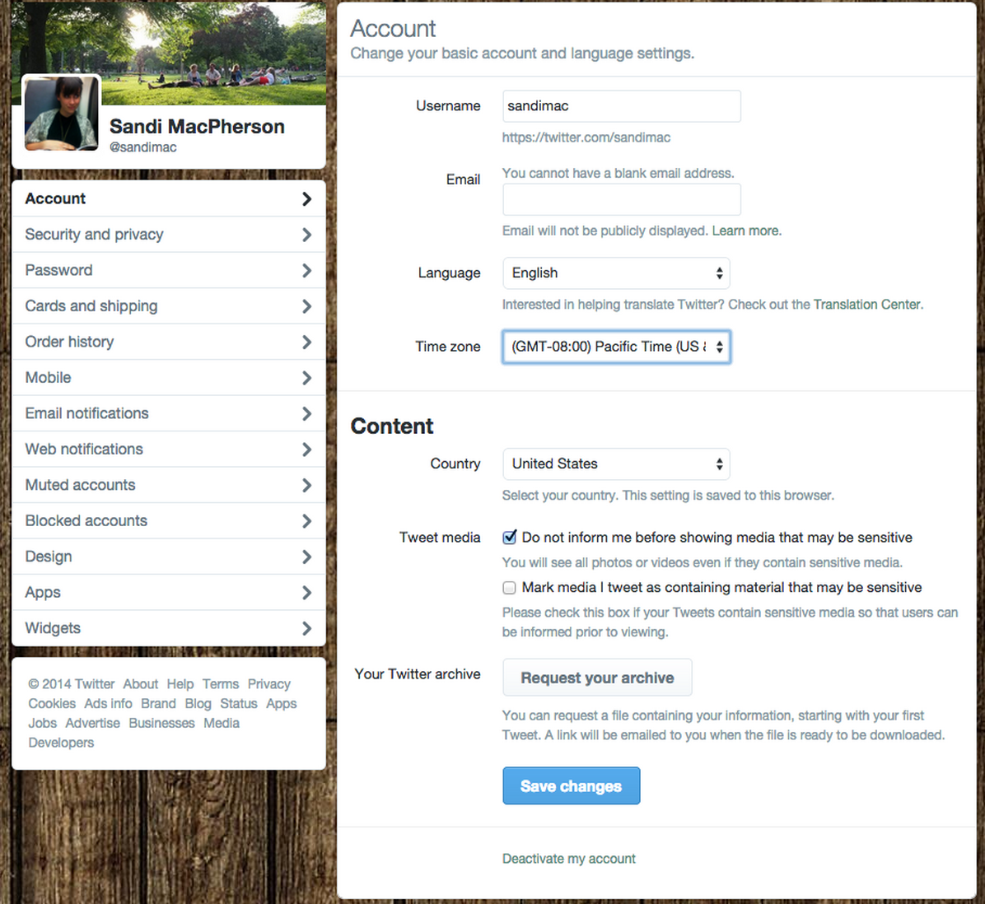Click the chevron arrow beside Account
This screenshot has height=904, width=985.
click(306, 199)
